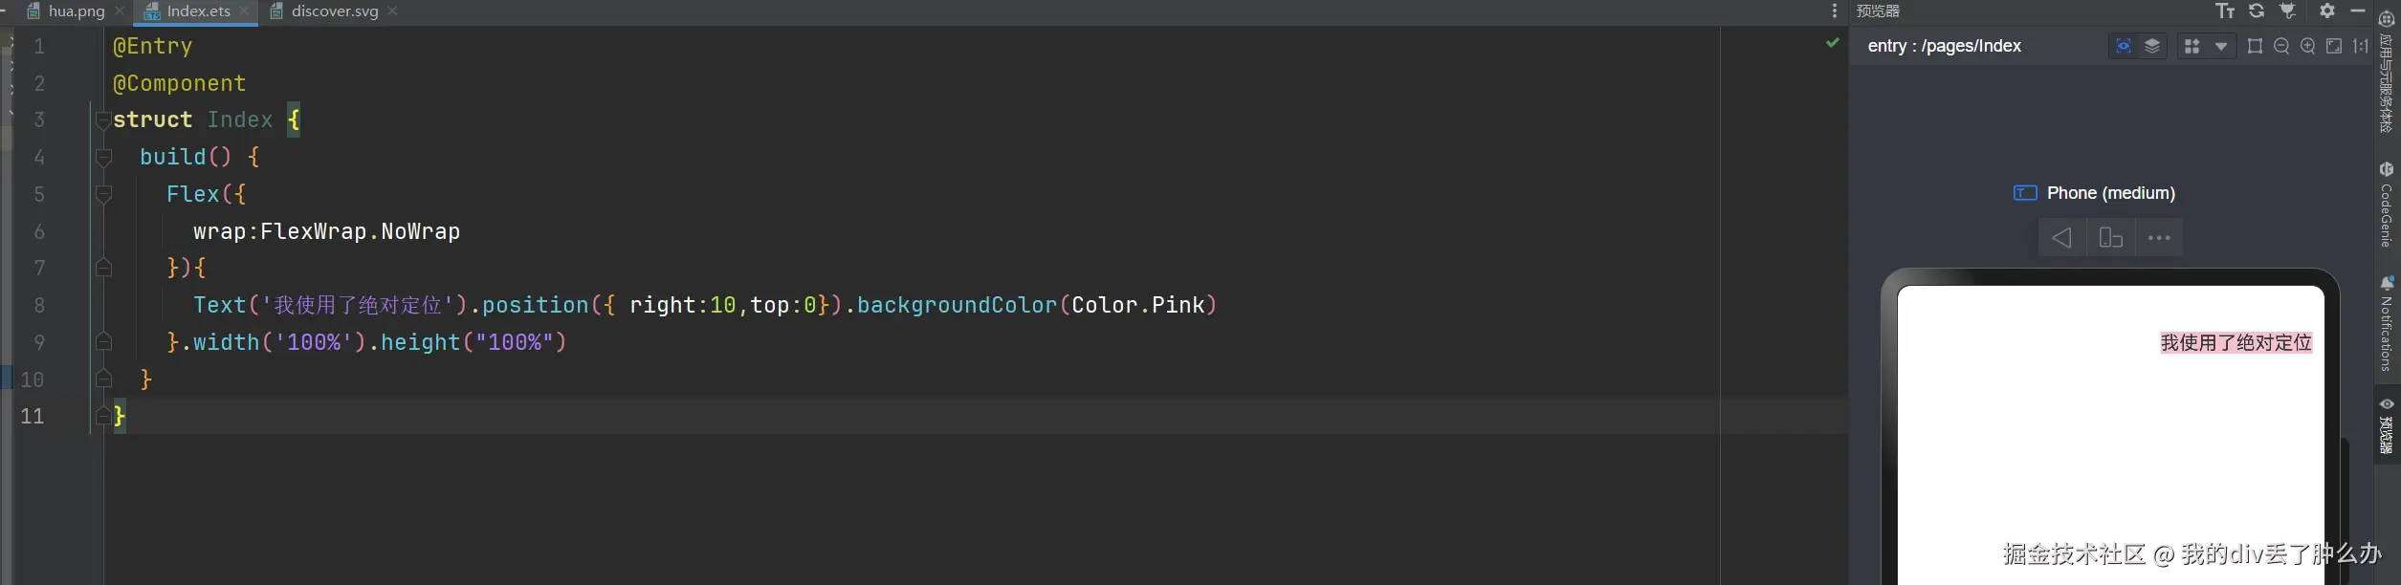Click the rotate device button

(2110, 238)
